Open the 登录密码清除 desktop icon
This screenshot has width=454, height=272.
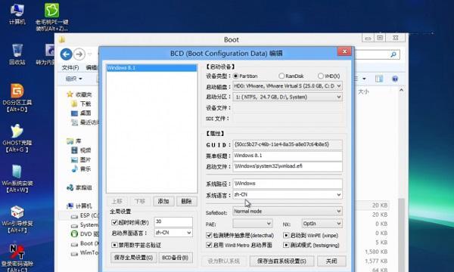(17, 258)
